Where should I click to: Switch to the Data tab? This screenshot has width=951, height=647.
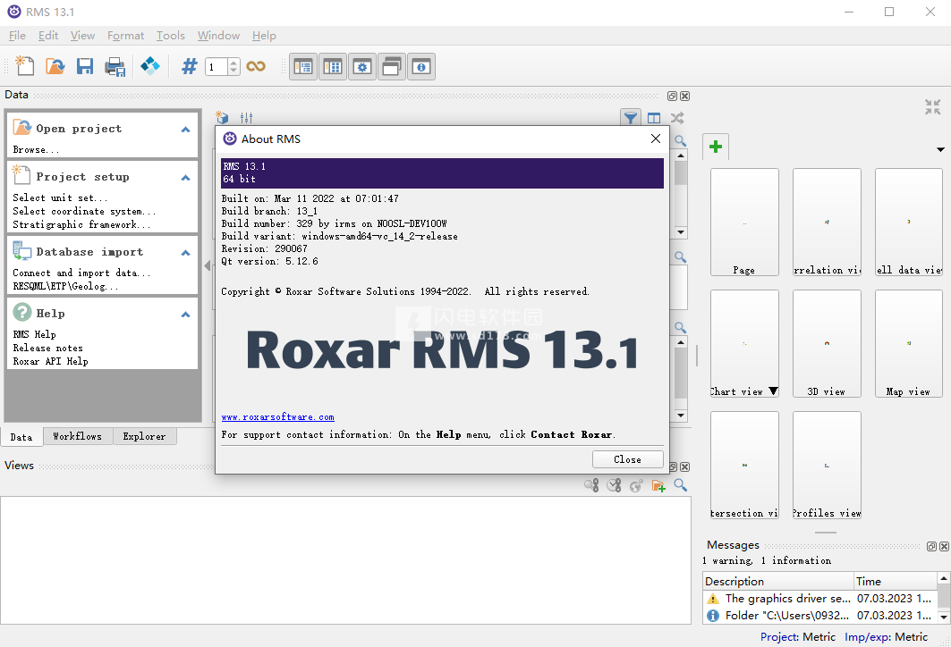tap(21, 437)
